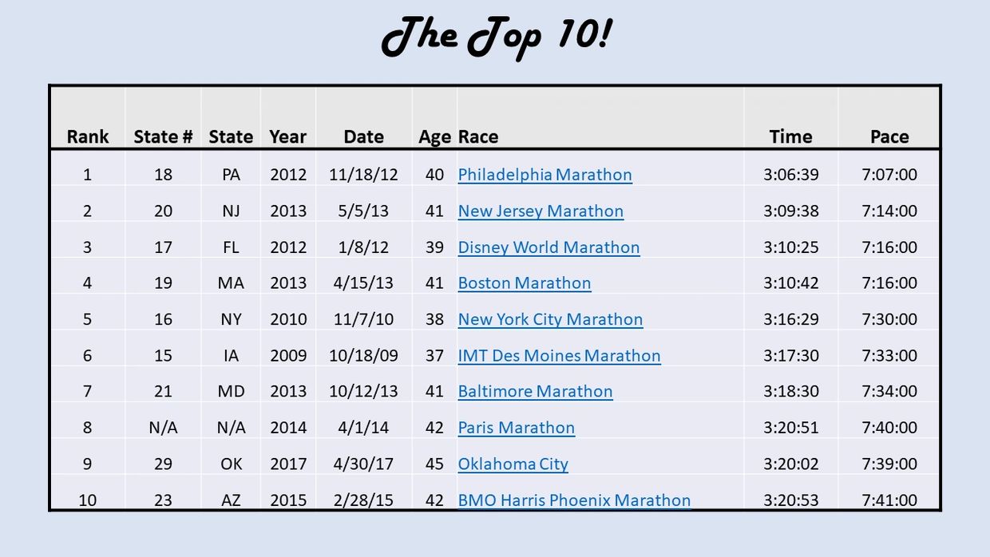990x557 pixels.
Task: Select the 7:41:00 pace cell
Action: point(889,500)
